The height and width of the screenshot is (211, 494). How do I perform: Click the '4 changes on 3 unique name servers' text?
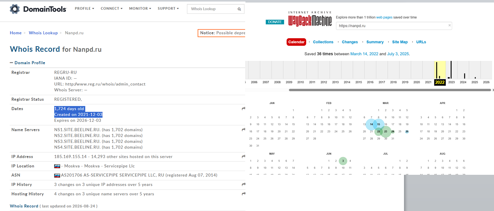104,194
